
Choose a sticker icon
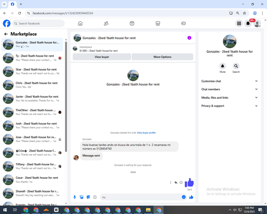click(x=88, y=197)
